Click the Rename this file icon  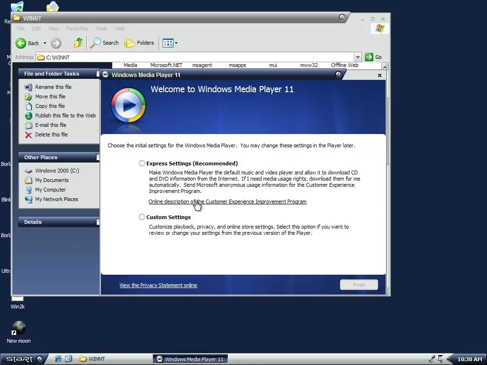[29, 87]
